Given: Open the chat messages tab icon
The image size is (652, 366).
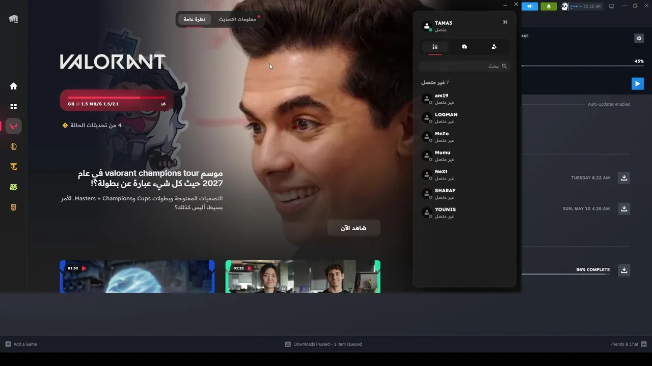Looking at the screenshot, I should click(465, 47).
